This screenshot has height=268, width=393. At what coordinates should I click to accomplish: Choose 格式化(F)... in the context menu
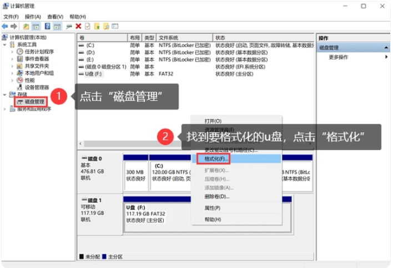click(213, 158)
